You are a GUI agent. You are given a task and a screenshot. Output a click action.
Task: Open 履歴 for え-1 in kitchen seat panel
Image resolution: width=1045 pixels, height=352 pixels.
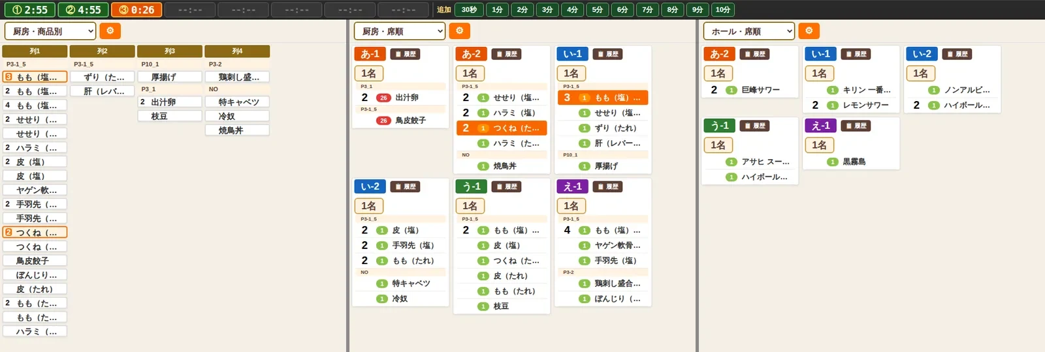point(607,186)
